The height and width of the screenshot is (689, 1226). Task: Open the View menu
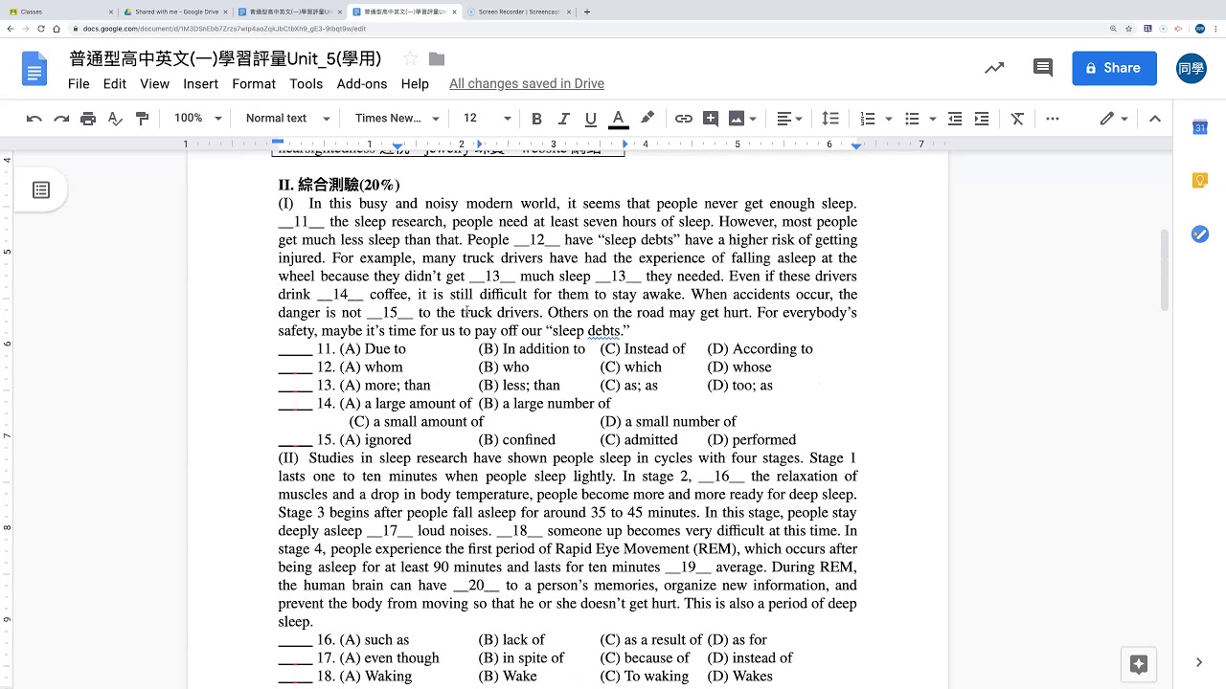coord(155,83)
